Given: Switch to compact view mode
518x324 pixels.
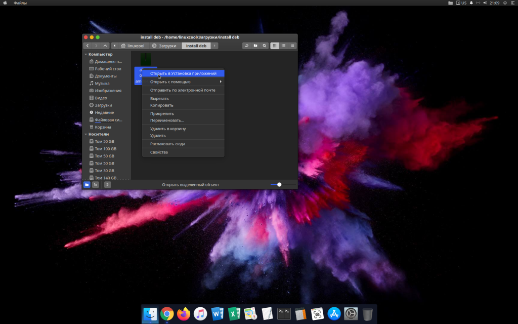Looking at the screenshot, I should coord(292,46).
